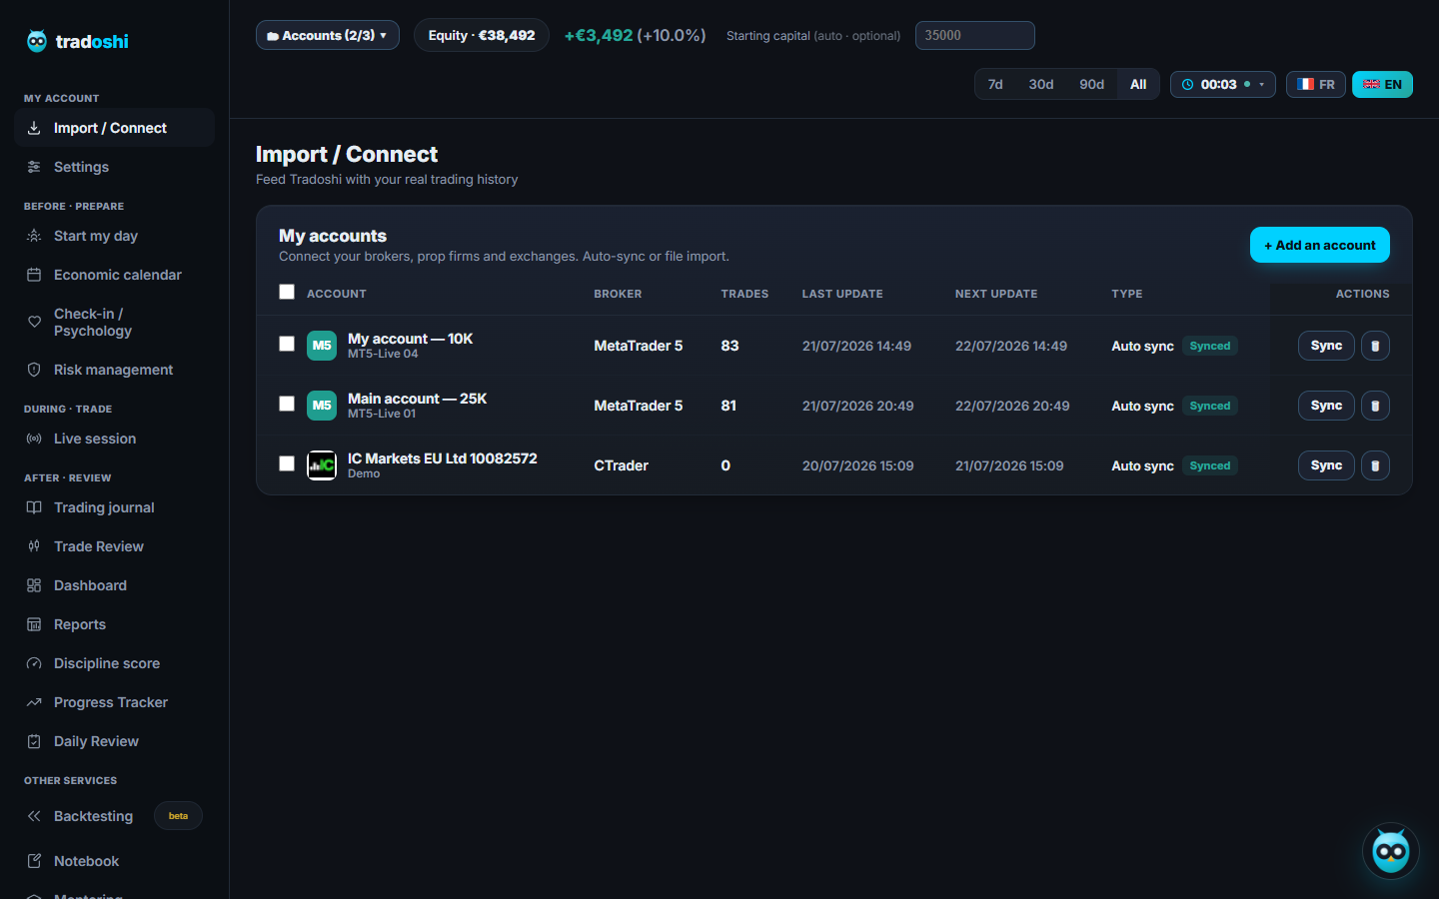The height and width of the screenshot is (899, 1439).
Task: Click the Settings sliders icon
Action: click(34, 167)
